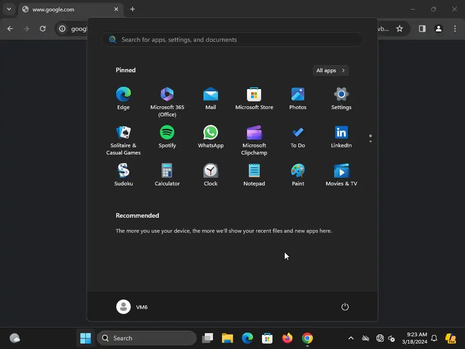
Task: Open Microsoft Store from the taskbar
Action: (x=267, y=338)
